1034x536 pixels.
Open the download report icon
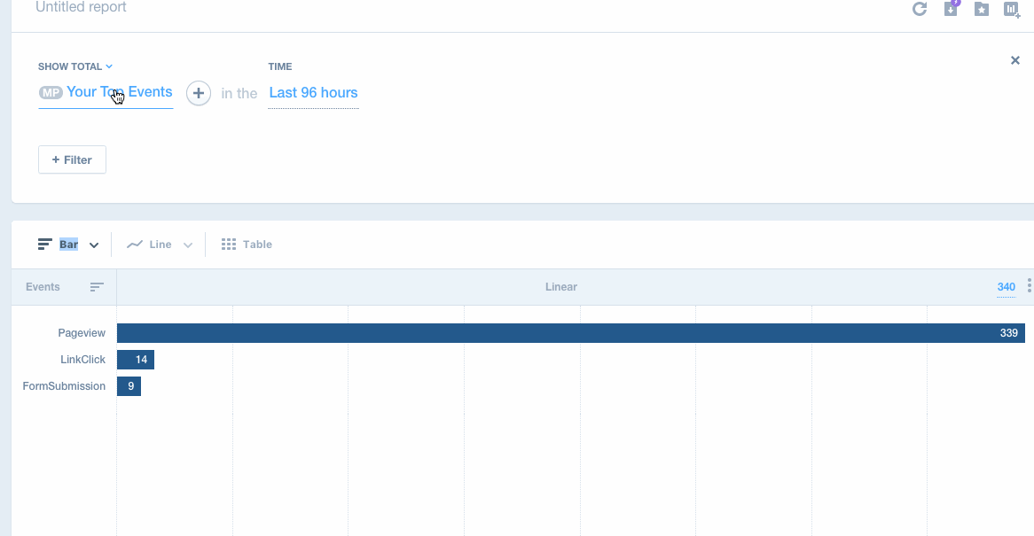951,9
